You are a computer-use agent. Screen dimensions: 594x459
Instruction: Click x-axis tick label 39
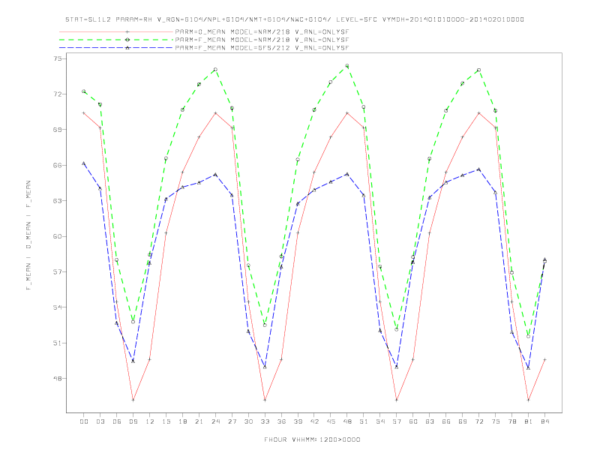[298, 421]
